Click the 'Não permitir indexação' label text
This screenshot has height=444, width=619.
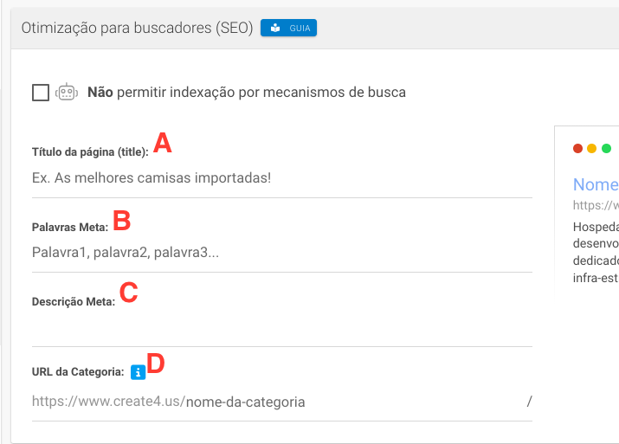(x=247, y=93)
